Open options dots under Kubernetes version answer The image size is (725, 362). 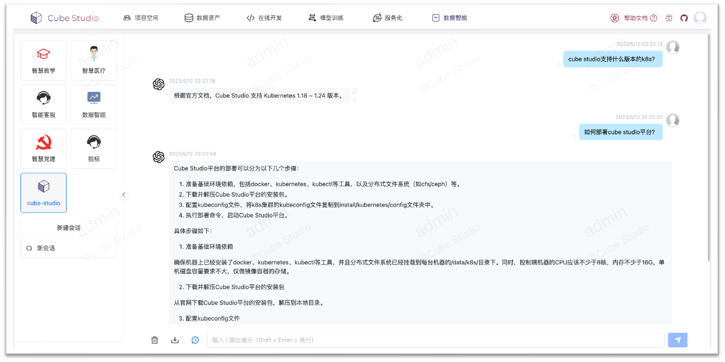pos(355,100)
